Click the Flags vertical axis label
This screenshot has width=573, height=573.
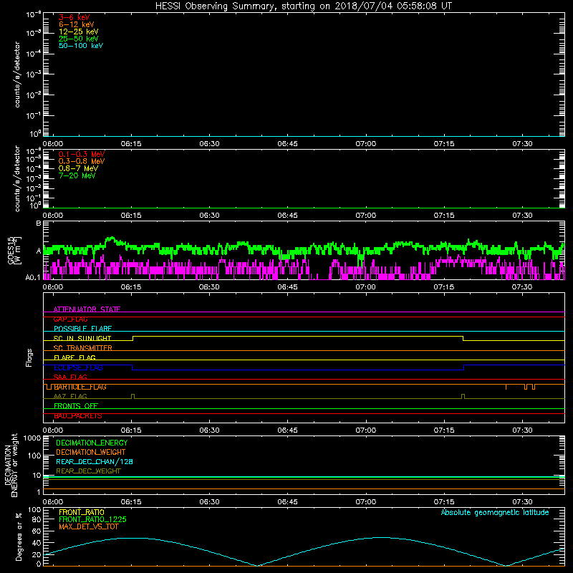29,357
